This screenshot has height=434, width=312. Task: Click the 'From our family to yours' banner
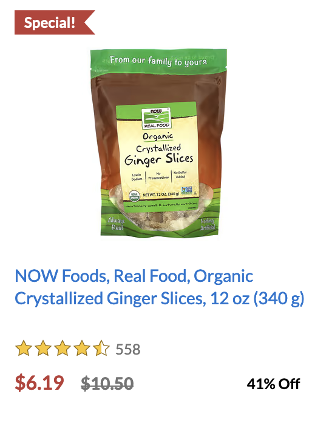point(158,61)
